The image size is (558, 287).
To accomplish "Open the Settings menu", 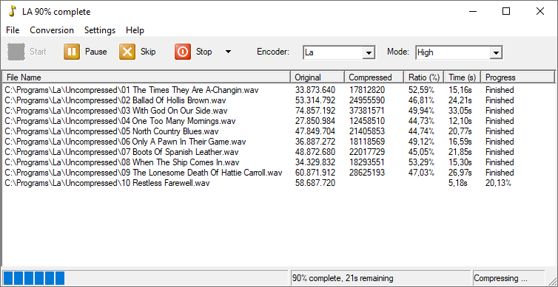I will click(100, 30).
